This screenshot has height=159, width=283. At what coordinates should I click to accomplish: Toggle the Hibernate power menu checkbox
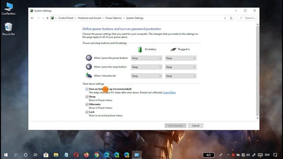point(87,104)
